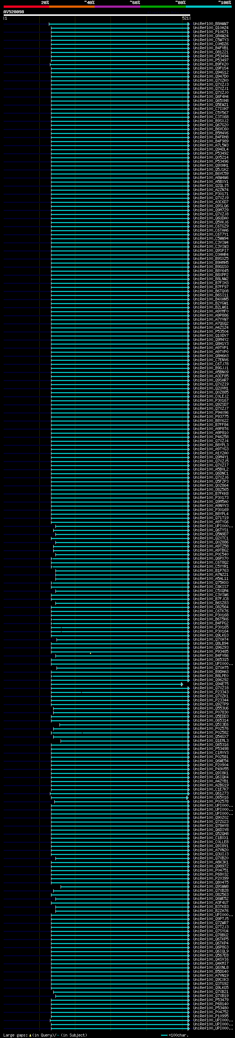Select the UniRef100_Q567E8 label
This screenshot has width=235, height=1038.
[x=210, y=955]
